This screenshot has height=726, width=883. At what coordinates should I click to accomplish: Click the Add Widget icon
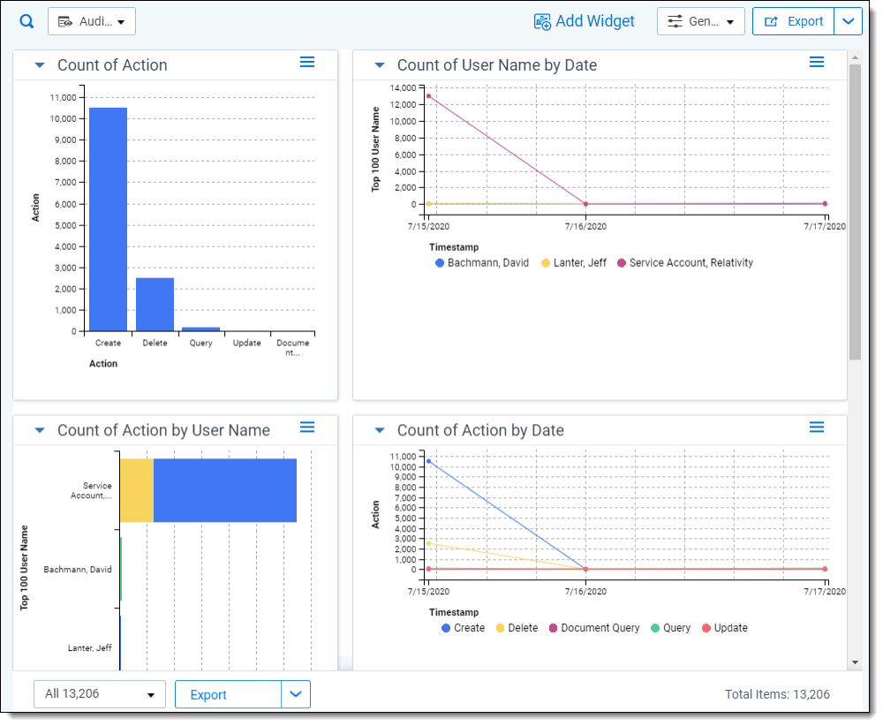click(x=542, y=22)
